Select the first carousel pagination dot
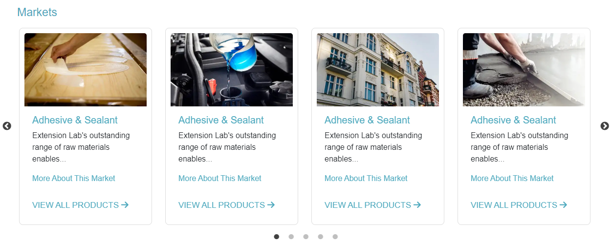 coord(277,237)
